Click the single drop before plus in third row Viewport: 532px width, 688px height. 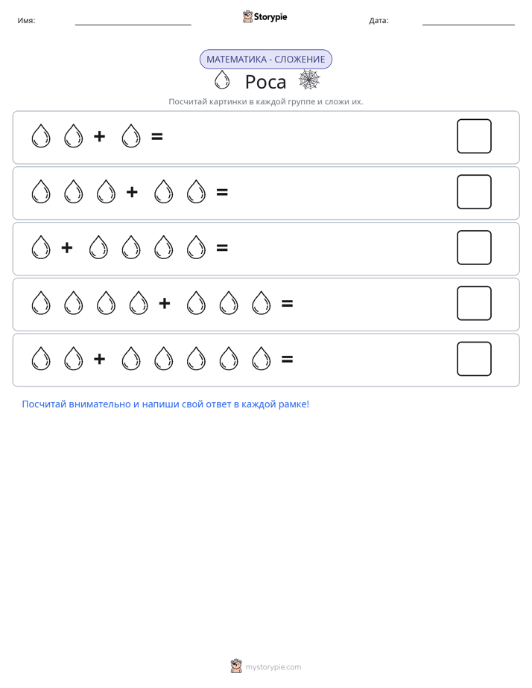click(x=41, y=247)
